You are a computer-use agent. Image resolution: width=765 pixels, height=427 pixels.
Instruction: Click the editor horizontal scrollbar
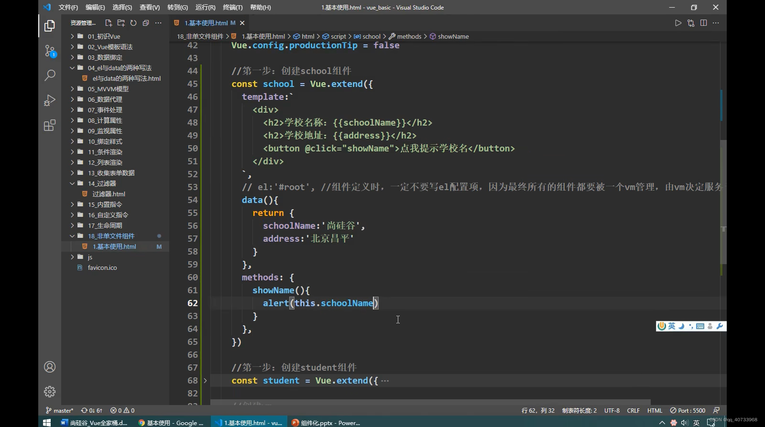tap(430, 402)
